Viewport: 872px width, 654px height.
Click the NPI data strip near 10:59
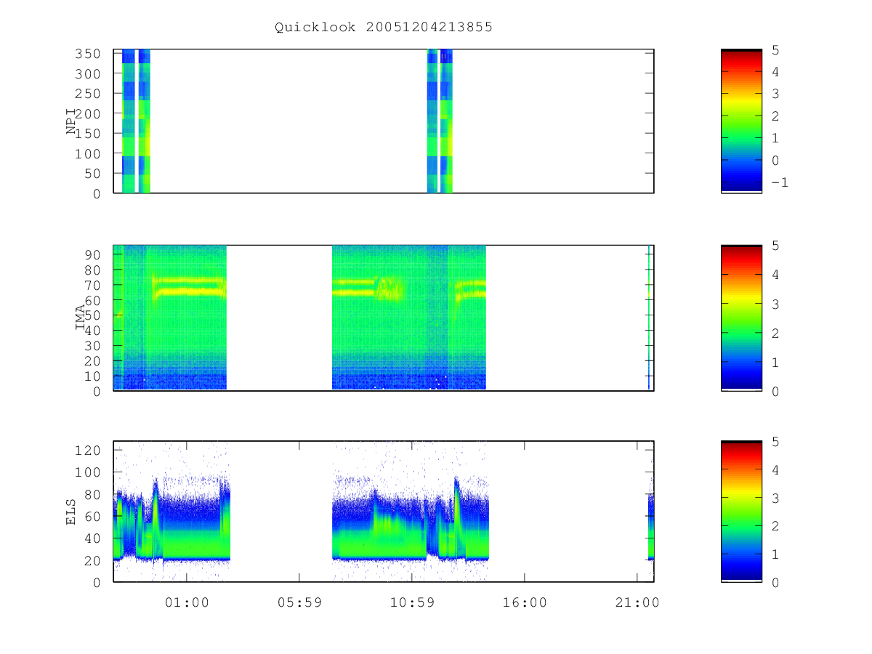click(440, 121)
